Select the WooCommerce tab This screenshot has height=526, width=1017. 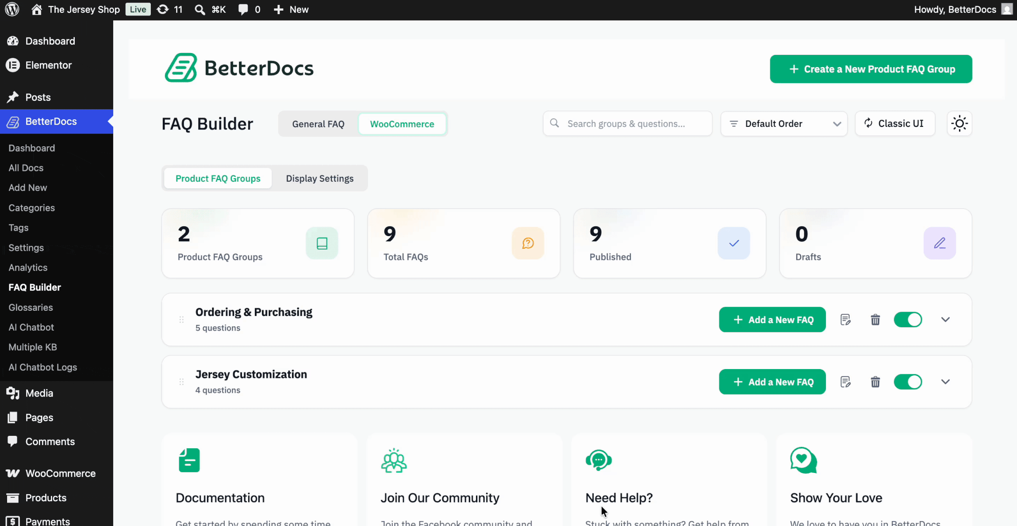tap(402, 124)
